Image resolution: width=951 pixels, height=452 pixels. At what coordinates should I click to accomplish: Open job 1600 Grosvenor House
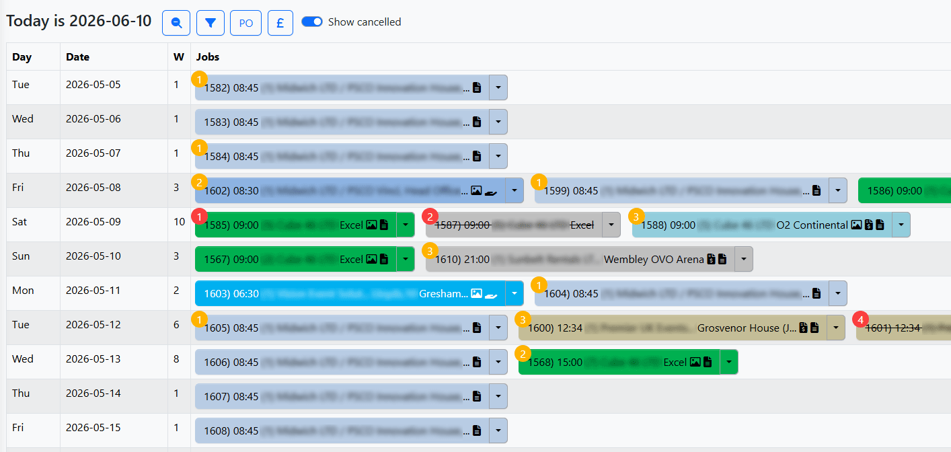[673, 328]
